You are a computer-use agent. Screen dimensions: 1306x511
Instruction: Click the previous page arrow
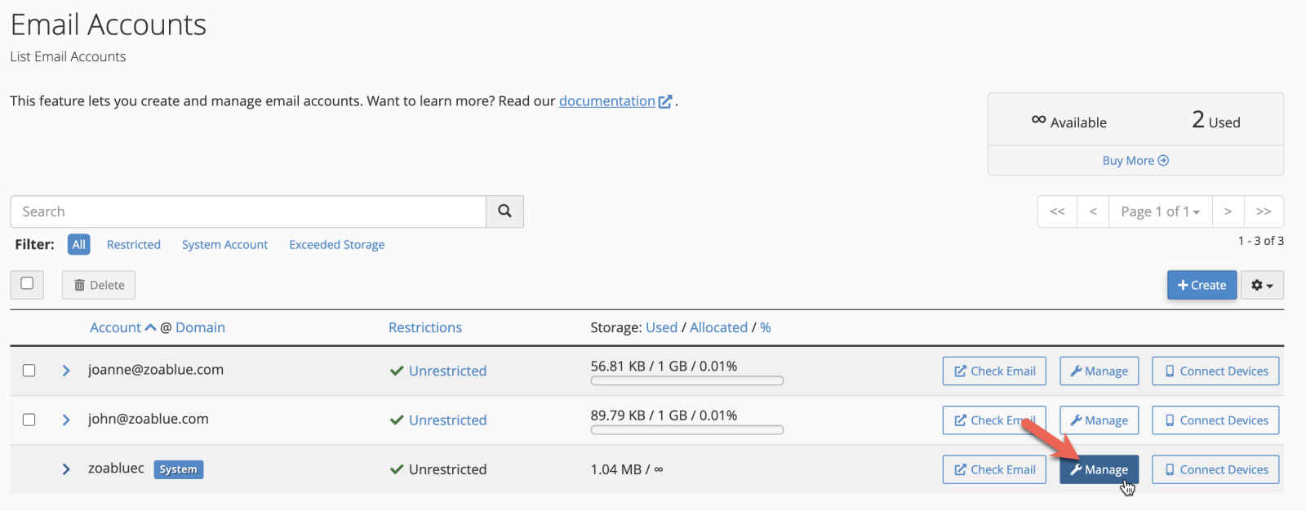[x=1093, y=211]
